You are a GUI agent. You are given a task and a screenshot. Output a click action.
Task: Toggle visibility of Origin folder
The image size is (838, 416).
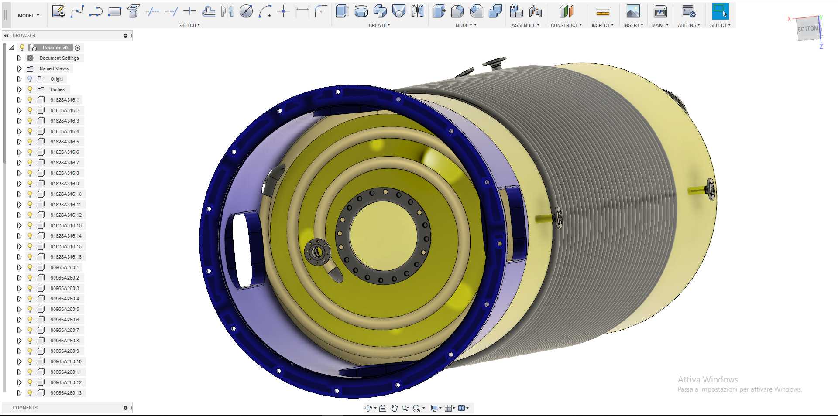(30, 79)
